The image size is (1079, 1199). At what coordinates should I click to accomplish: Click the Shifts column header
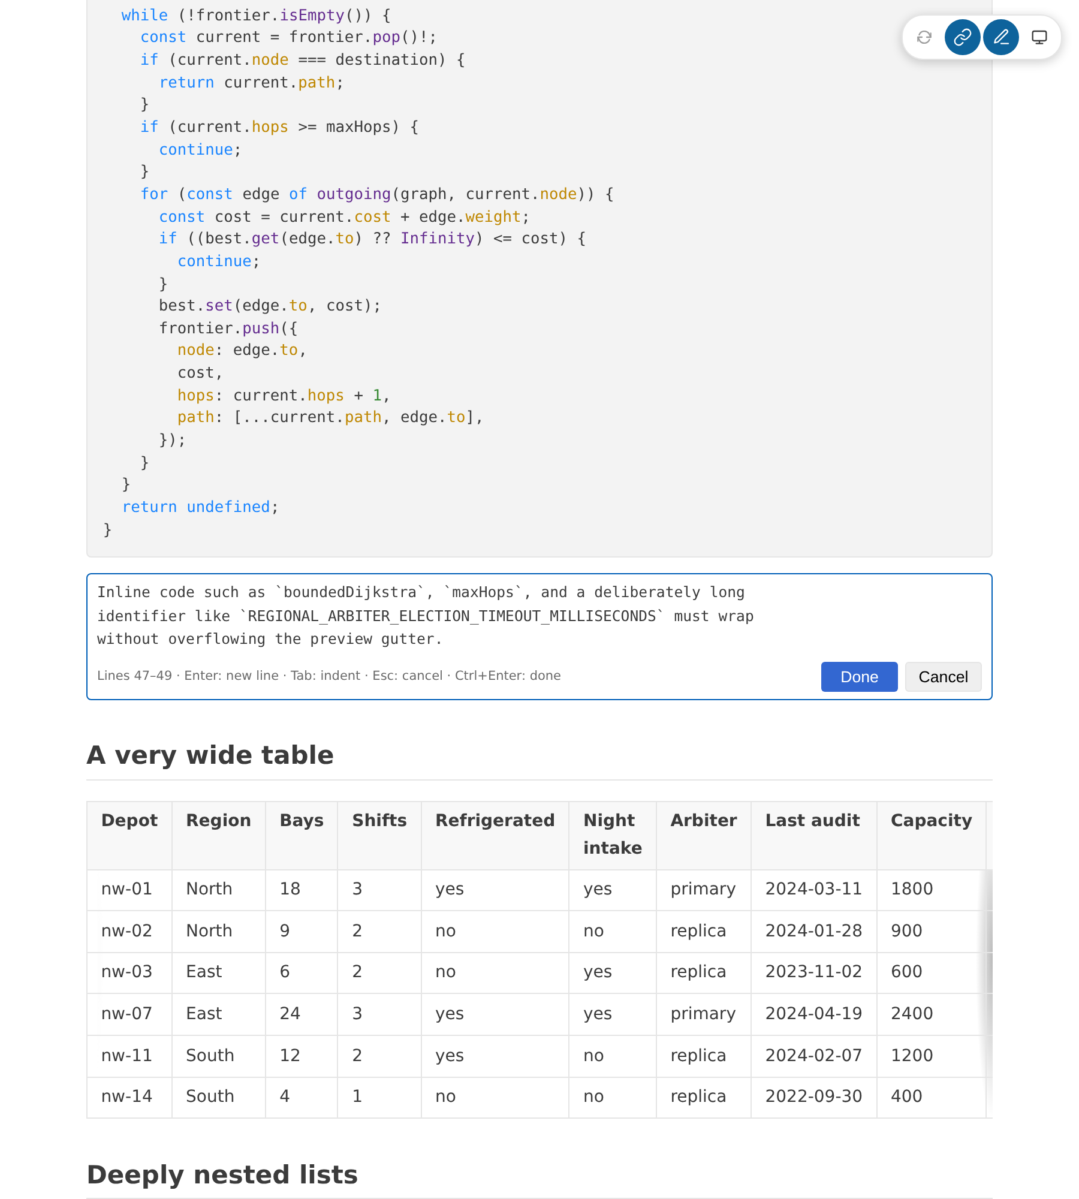pyautogui.click(x=379, y=836)
